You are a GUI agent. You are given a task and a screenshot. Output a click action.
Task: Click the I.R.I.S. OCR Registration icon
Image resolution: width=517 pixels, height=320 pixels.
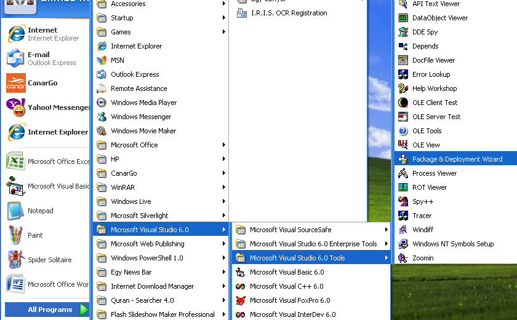pos(242,13)
